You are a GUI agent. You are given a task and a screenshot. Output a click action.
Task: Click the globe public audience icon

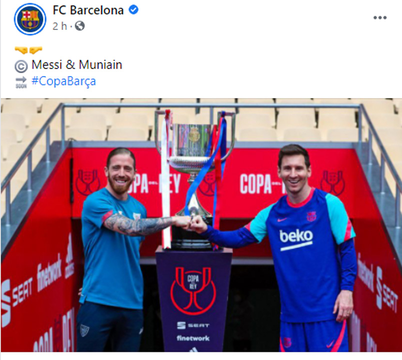pyautogui.click(x=79, y=26)
